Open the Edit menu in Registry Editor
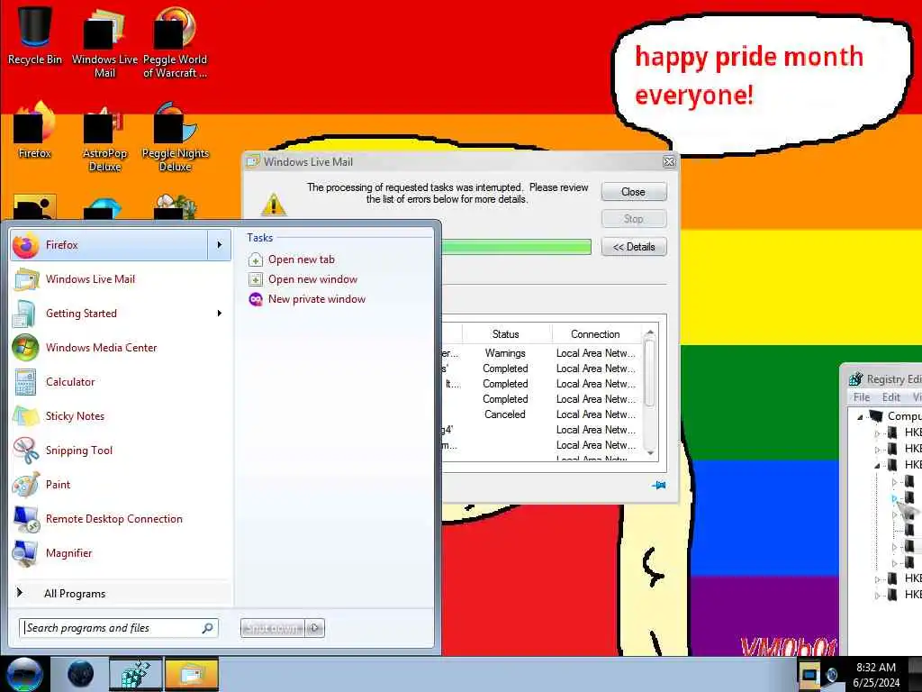This screenshot has height=692, width=922. [890, 397]
